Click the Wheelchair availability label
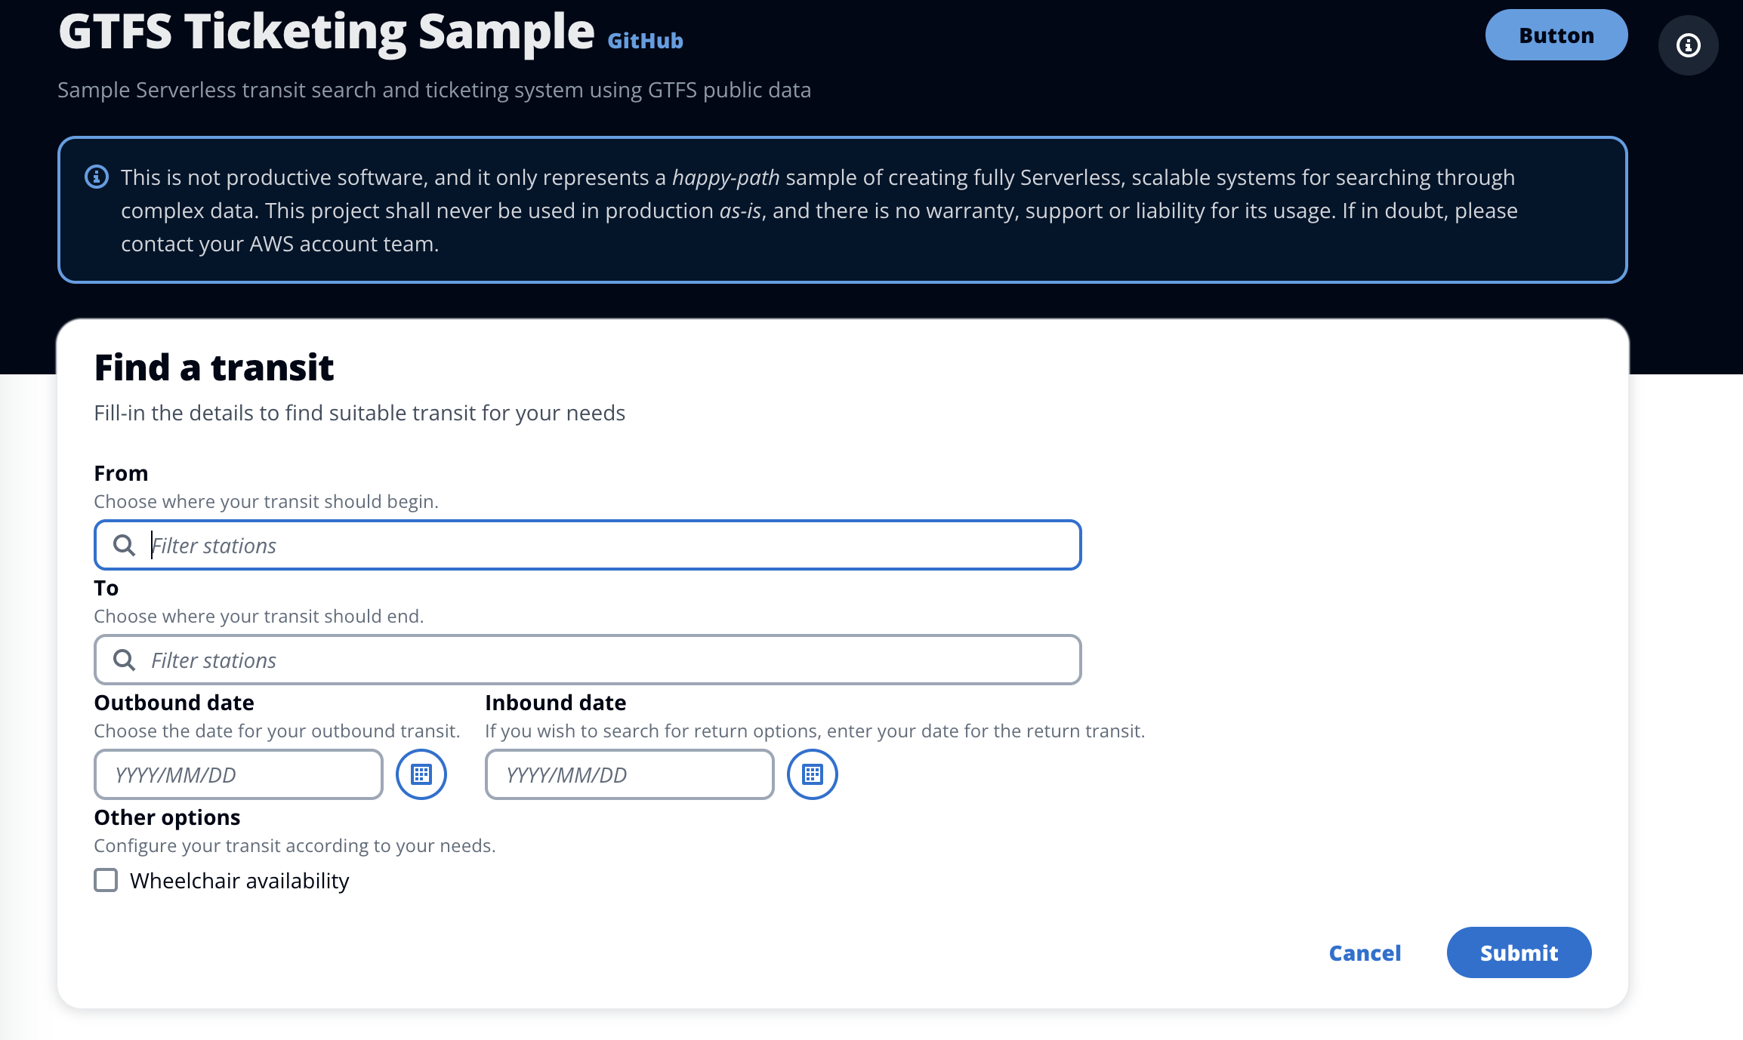 point(239,881)
